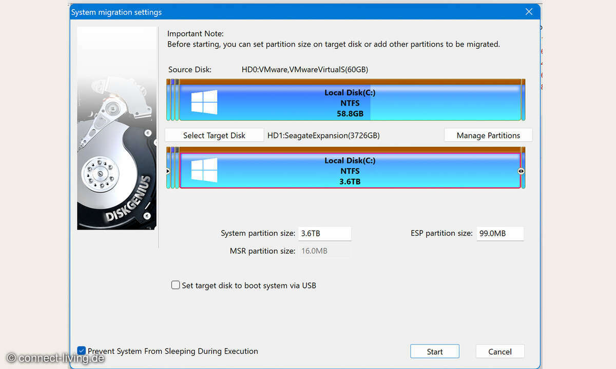Click HD0:VMware,VMwareVirtualS(60GB) source disk label
Image resolution: width=616 pixels, height=369 pixels.
[x=305, y=69]
